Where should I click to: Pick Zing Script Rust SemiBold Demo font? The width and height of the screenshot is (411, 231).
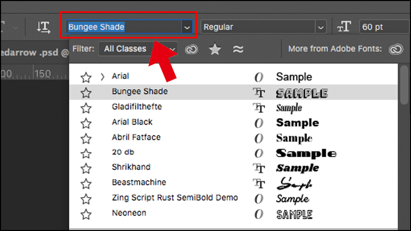[x=175, y=198]
